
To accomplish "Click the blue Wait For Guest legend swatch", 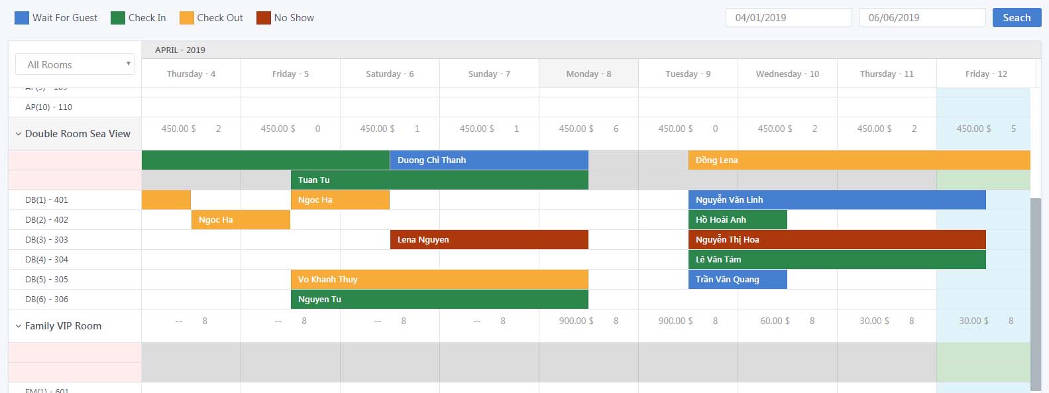I will [x=22, y=18].
